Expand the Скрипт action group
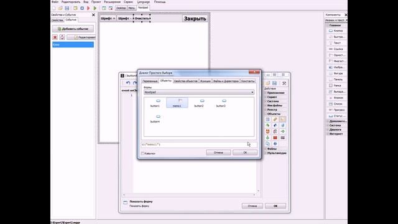This screenshot has height=224, width=398. pos(272,97)
